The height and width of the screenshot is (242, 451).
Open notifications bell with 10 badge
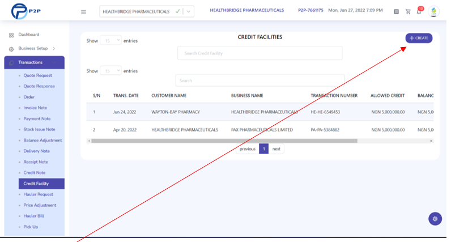tap(419, 11)
